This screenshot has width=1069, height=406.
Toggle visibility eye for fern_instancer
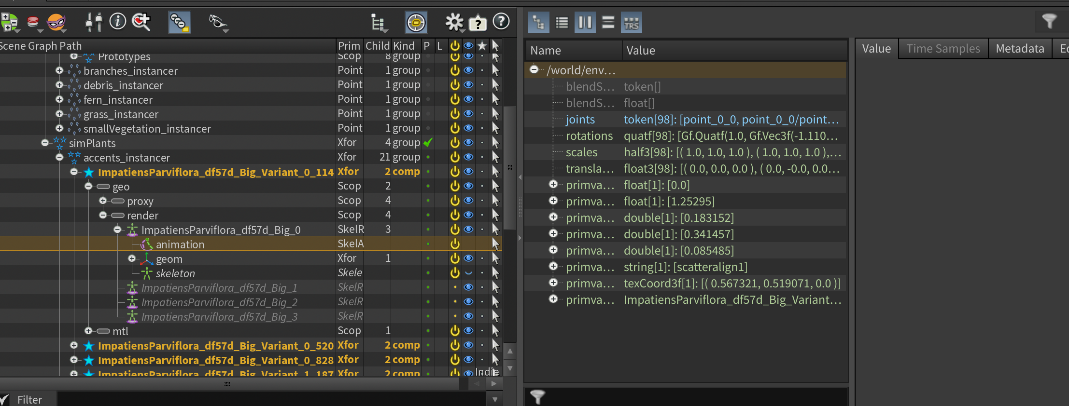click(x=468, y=99)
